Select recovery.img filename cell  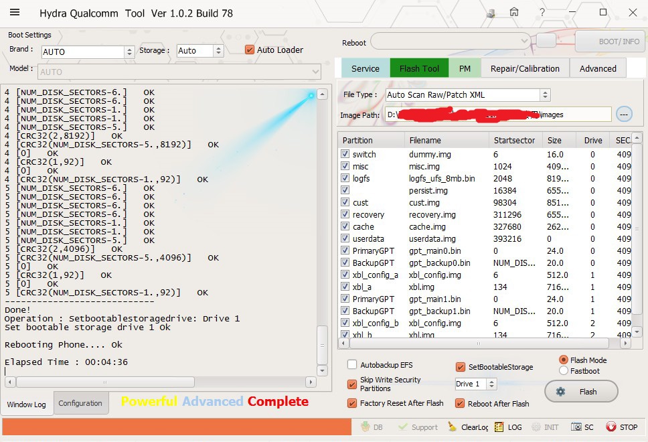pyautogui.click(x=432, y=214)
